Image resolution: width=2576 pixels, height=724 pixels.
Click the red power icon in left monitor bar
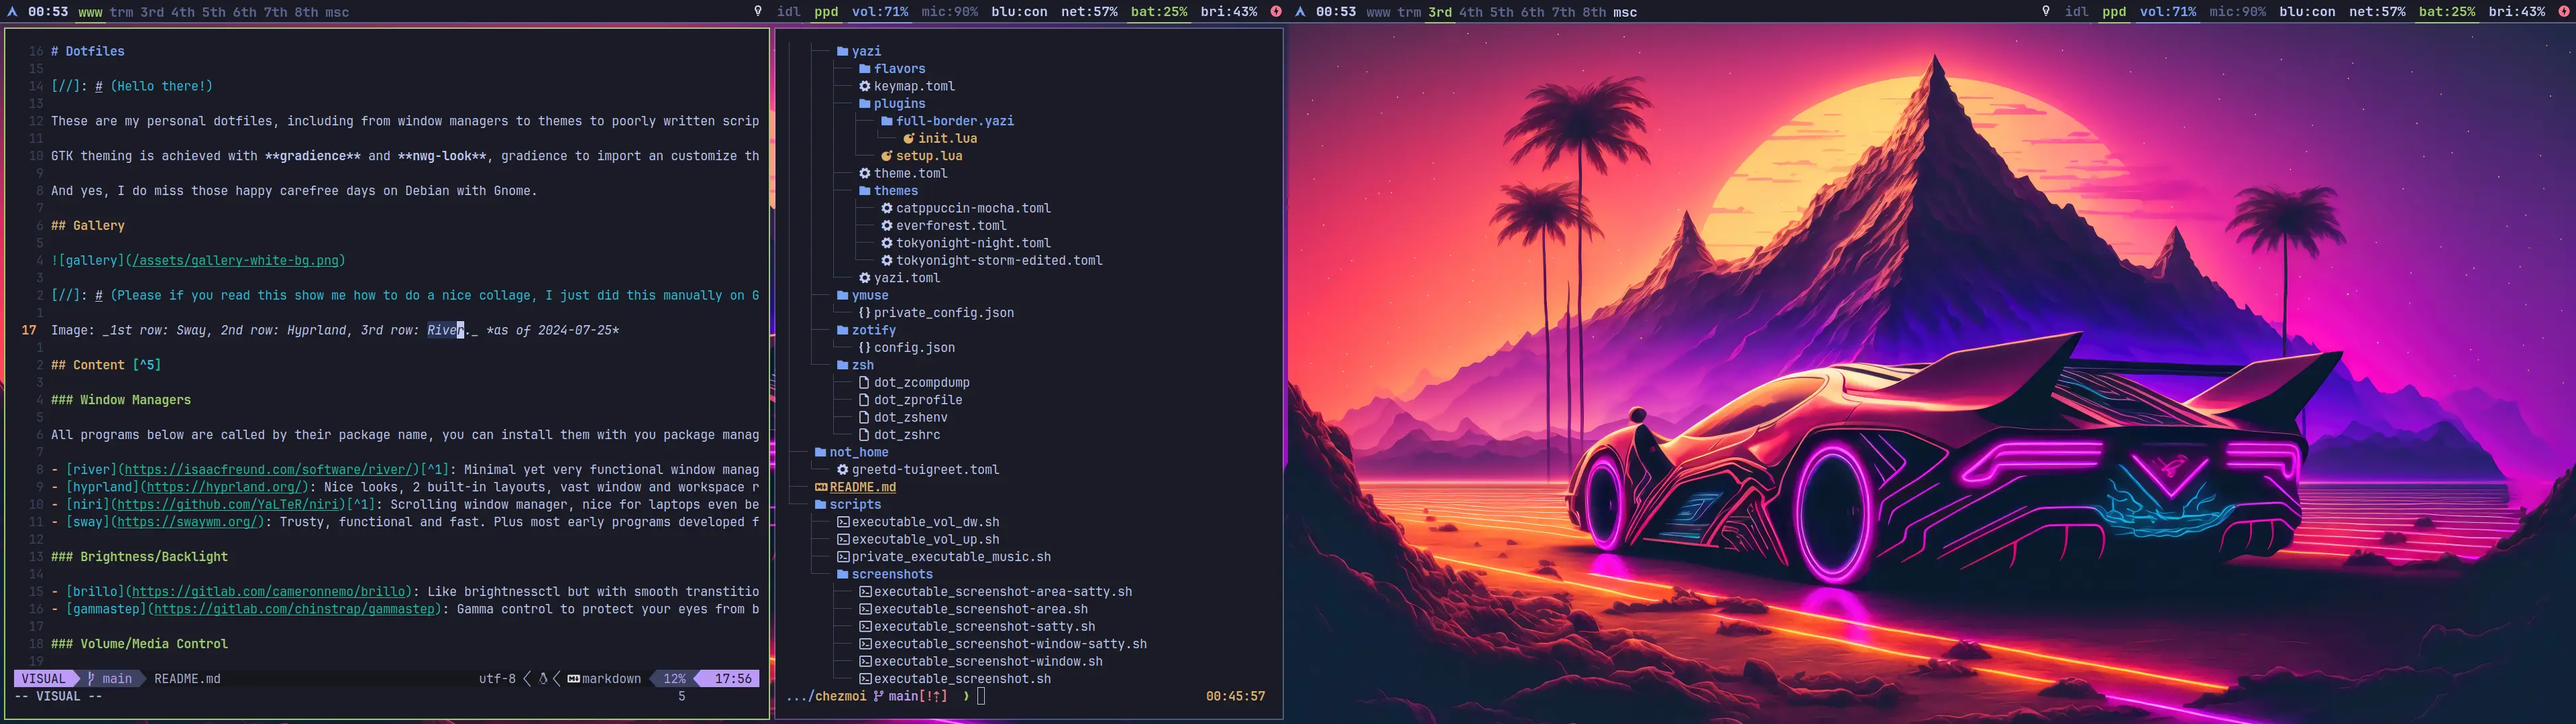tap(1276, 12)
